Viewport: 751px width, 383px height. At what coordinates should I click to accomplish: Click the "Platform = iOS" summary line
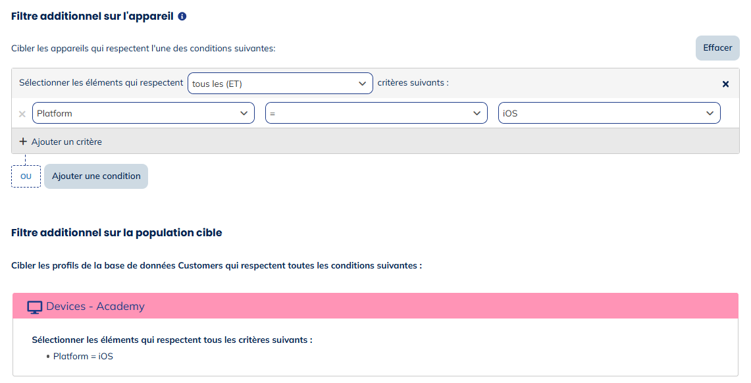coord(83,356)
